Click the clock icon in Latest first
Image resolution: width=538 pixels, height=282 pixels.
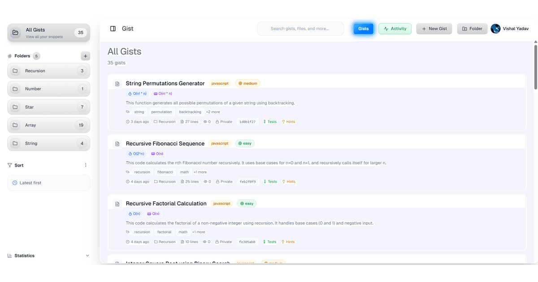point(15,183)
